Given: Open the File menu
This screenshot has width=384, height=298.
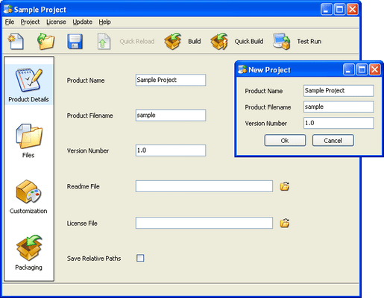Looking at the screenshot, I should click(10, 22).
